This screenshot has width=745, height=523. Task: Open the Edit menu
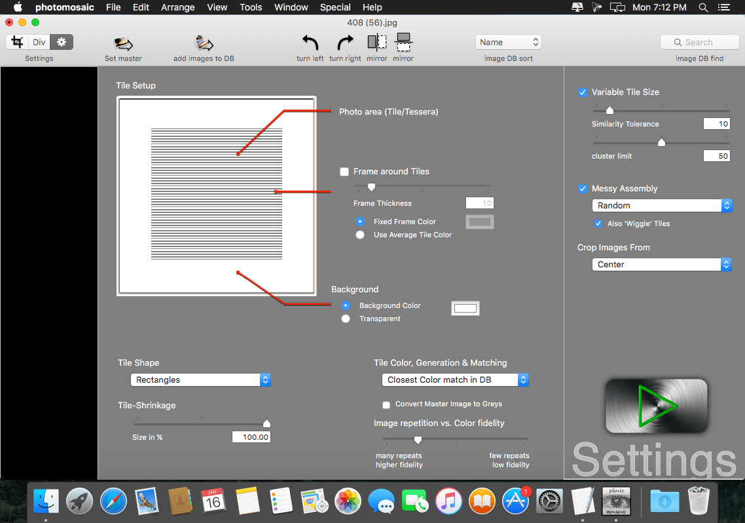pyautogui.click(x=141, y=7)
